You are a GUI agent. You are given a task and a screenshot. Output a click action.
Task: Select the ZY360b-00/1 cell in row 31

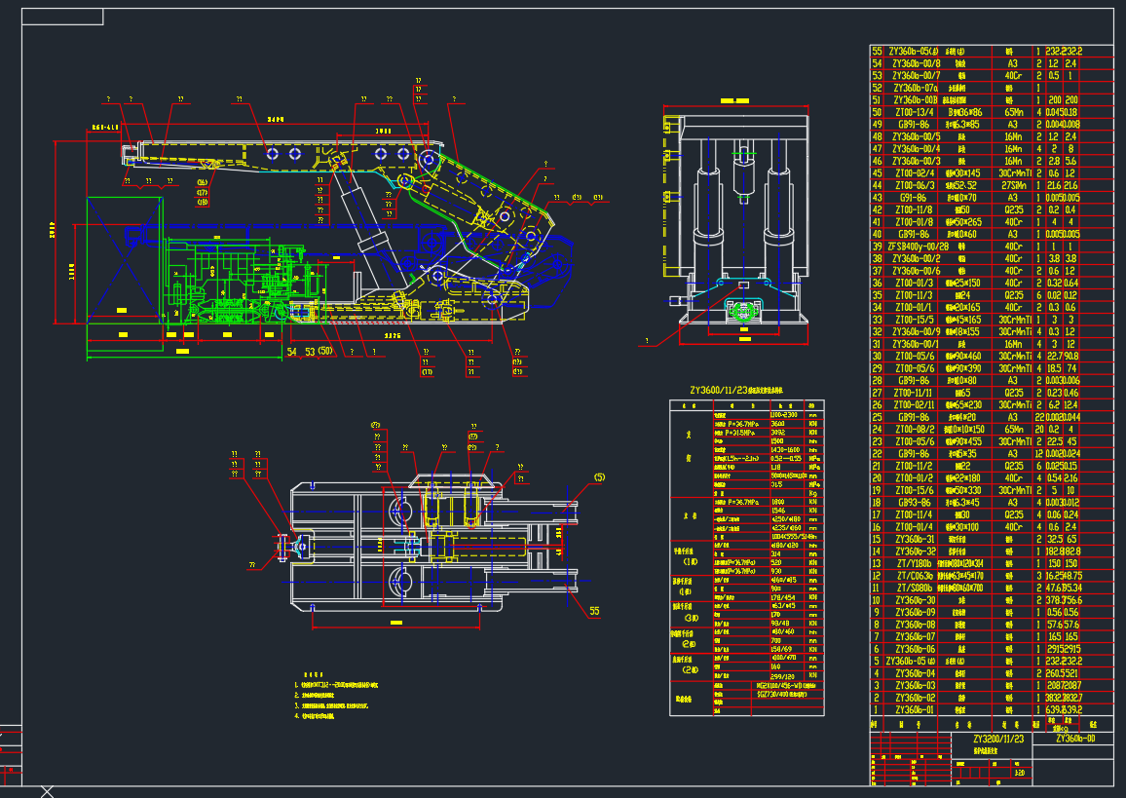[916, 345]
